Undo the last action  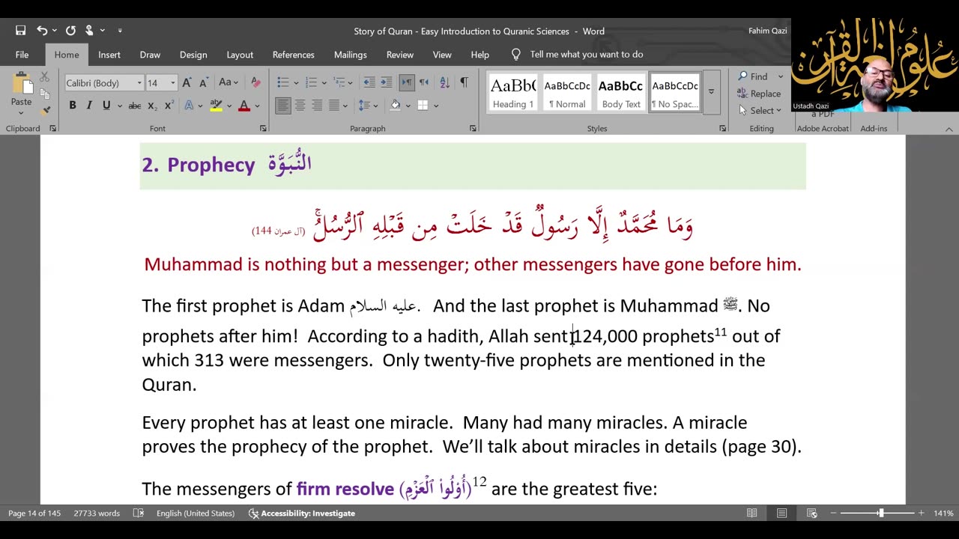[42, 31]
